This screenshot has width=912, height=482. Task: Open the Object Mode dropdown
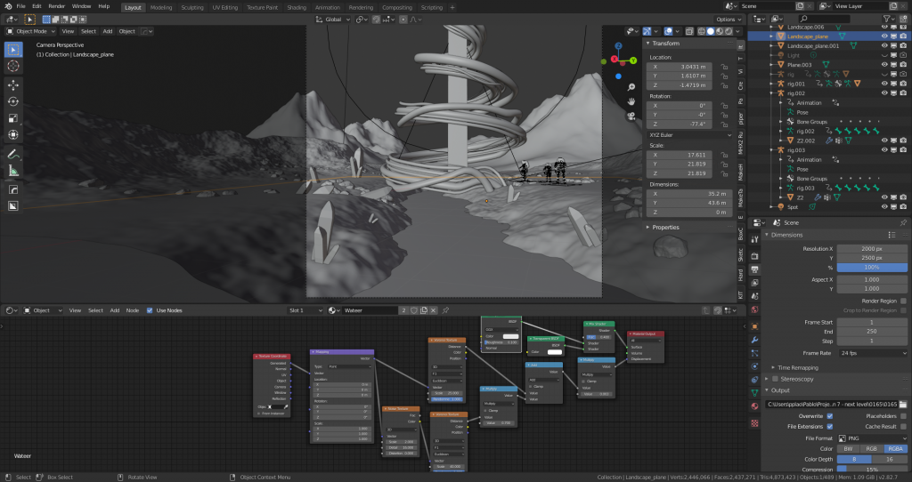point(30,31)
